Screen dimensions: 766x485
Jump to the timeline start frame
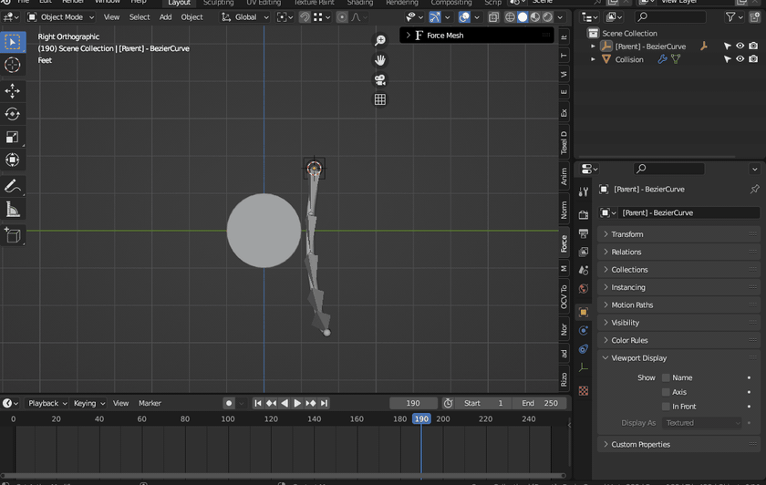[x=258, y=404]
